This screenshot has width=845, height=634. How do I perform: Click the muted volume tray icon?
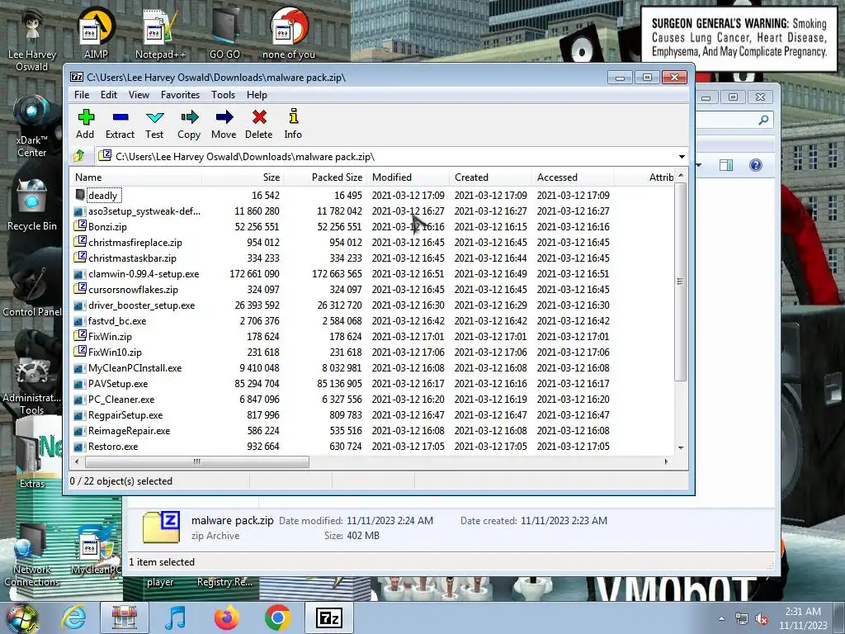point(762,619)
